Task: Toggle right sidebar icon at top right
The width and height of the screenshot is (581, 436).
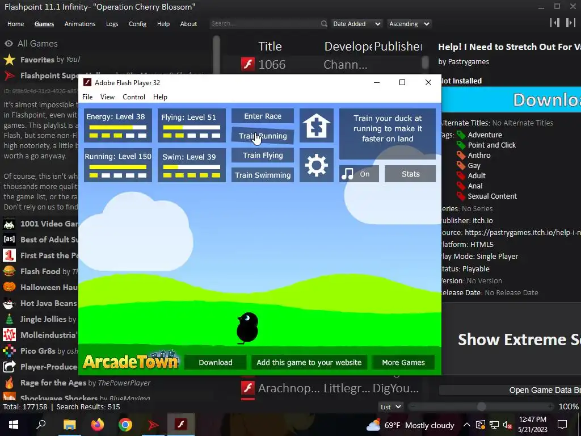Action: tap(571, 23)
